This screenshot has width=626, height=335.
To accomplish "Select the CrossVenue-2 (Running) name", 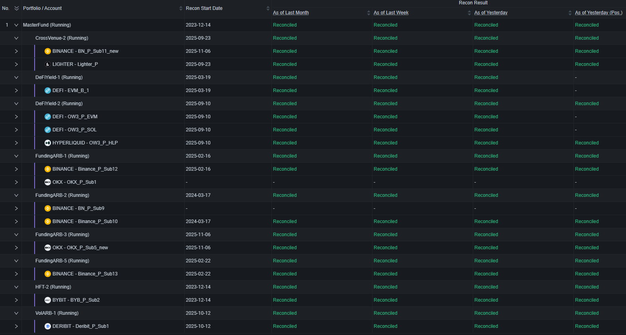I will click(62, 38).
